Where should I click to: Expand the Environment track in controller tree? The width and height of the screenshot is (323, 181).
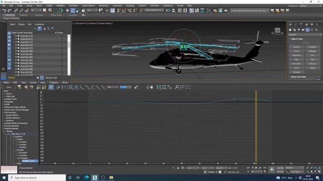click(x=5, y=113)
